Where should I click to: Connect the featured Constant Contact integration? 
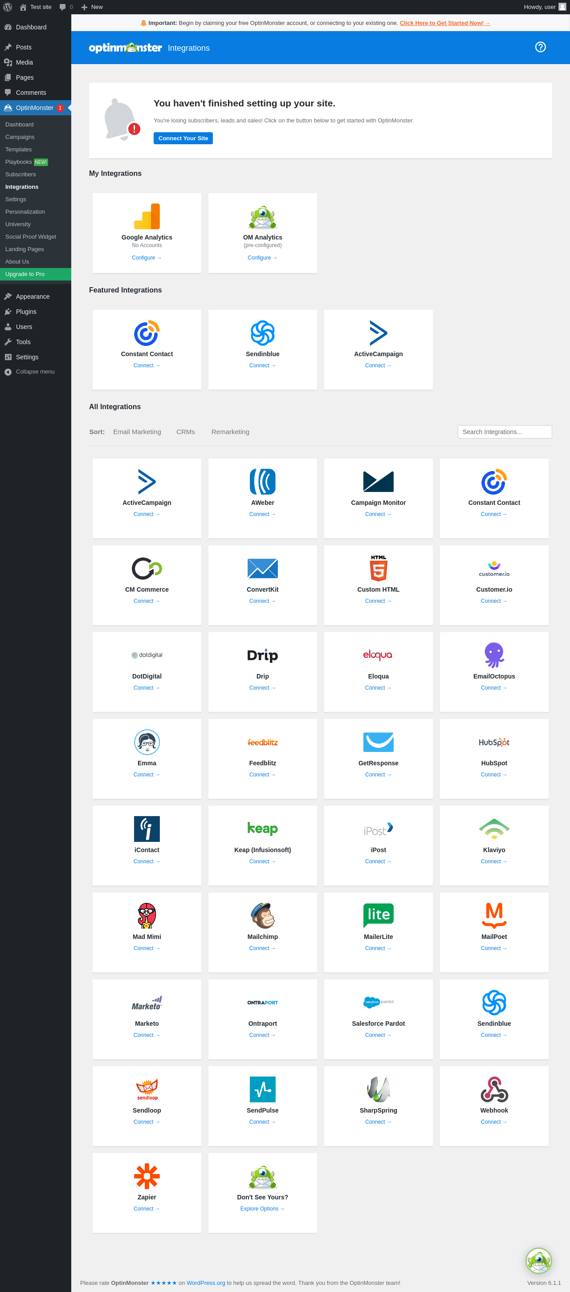click(147, 366)
